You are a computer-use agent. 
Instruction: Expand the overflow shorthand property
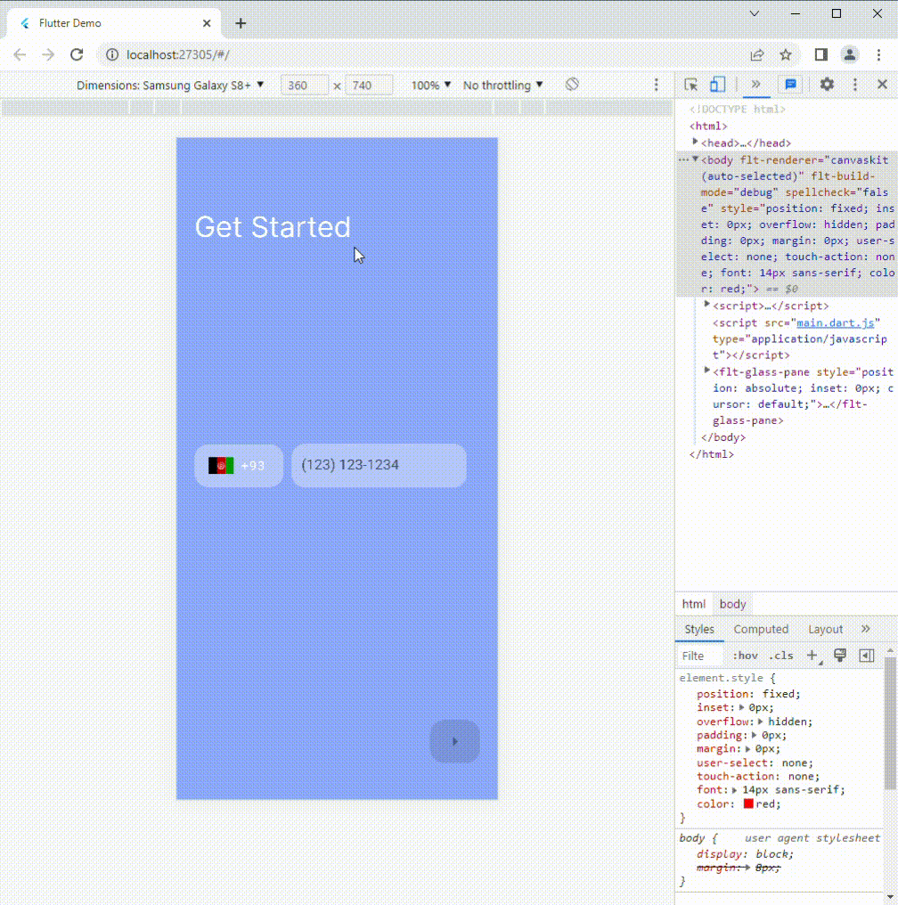pos(761,721)
